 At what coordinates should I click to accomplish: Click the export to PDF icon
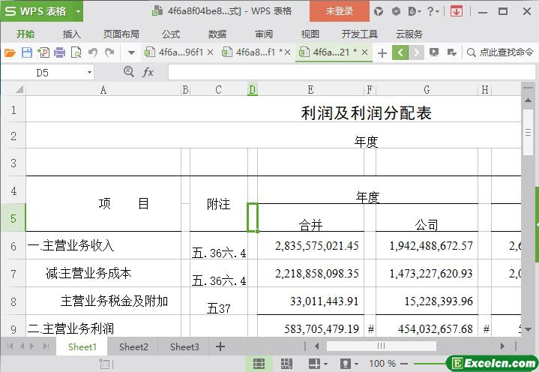point(43,52)
